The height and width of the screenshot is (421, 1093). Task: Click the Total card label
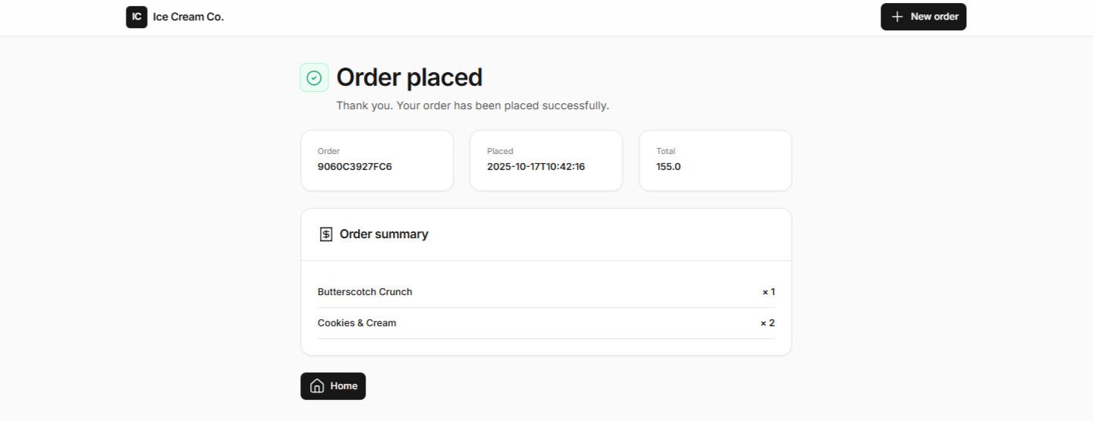click(x=665, y=151)
